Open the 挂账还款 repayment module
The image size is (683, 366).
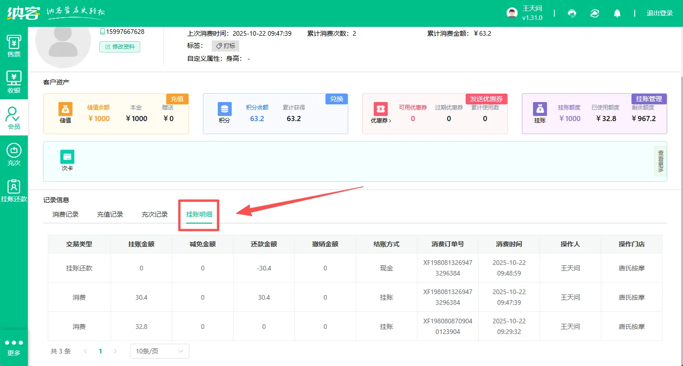tap(14, 189)
